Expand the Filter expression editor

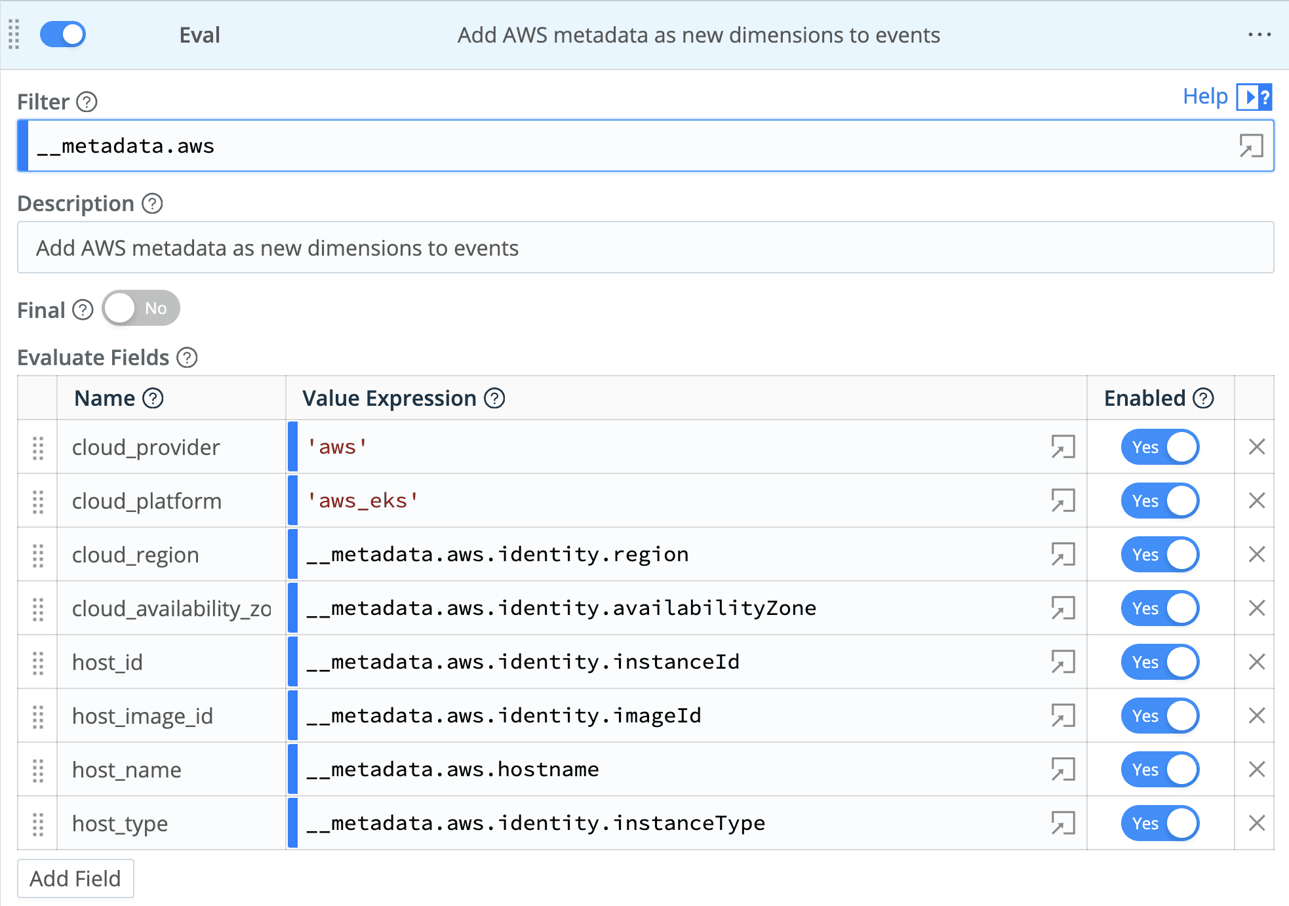click(1250, 146)
